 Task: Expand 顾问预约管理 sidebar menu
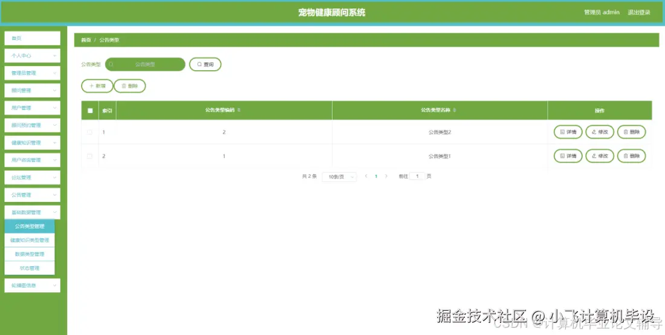(32, 125)
